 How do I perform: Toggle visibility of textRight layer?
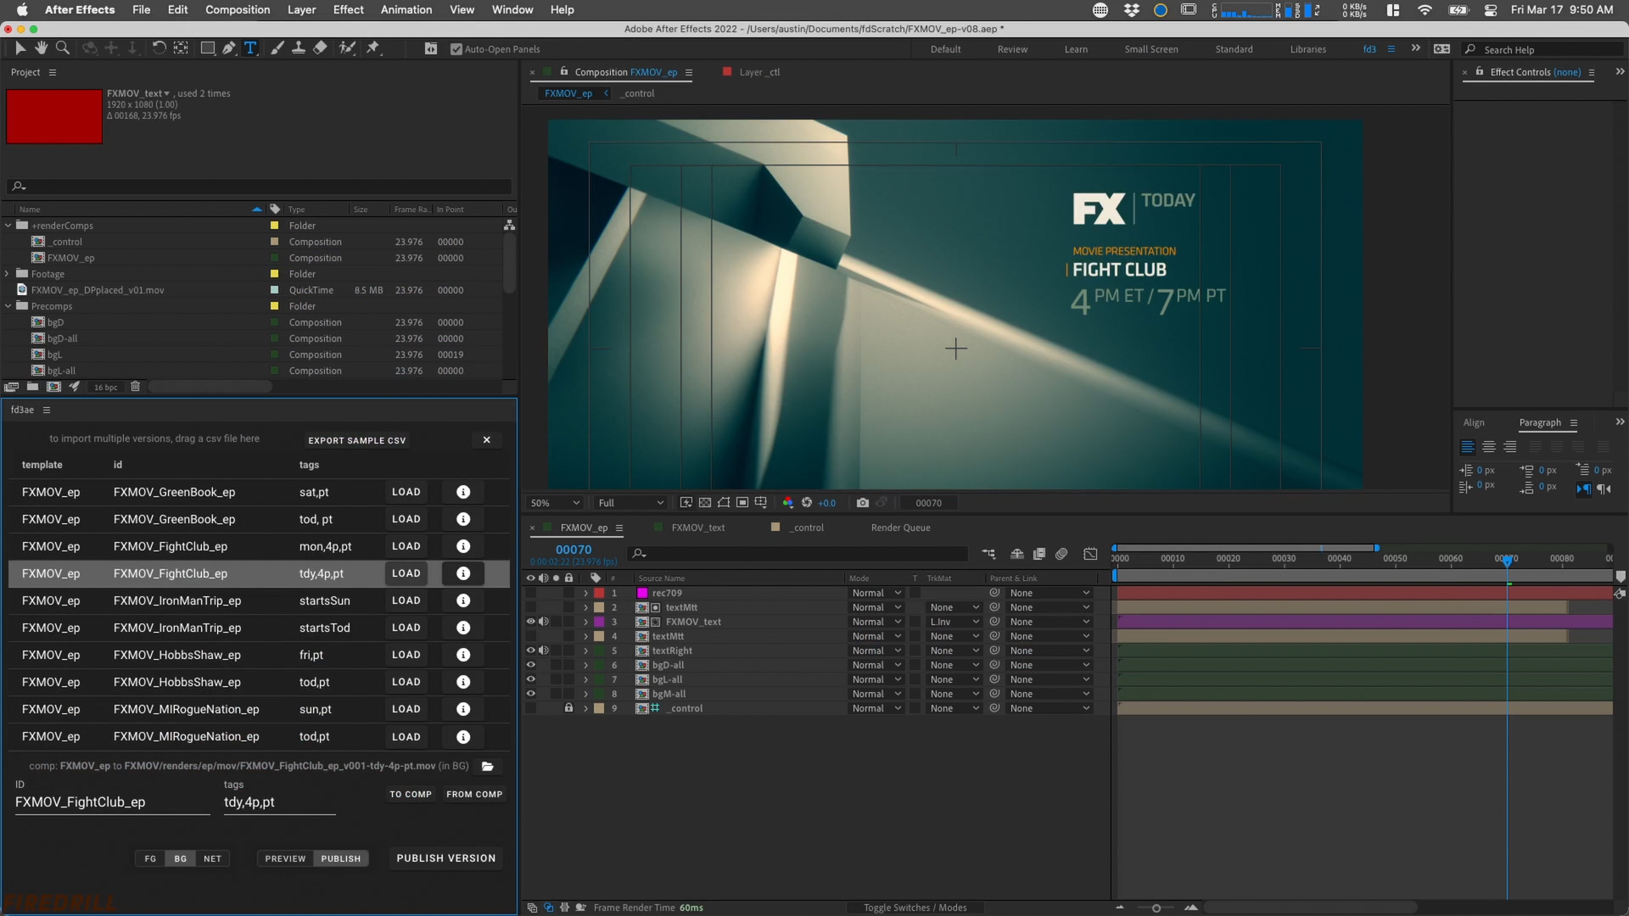[530, 651]
